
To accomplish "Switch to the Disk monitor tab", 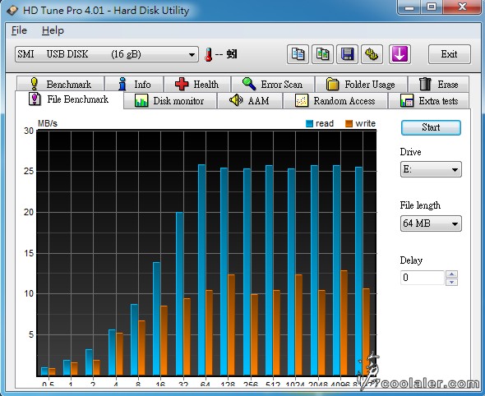I will tap(170, 101).
